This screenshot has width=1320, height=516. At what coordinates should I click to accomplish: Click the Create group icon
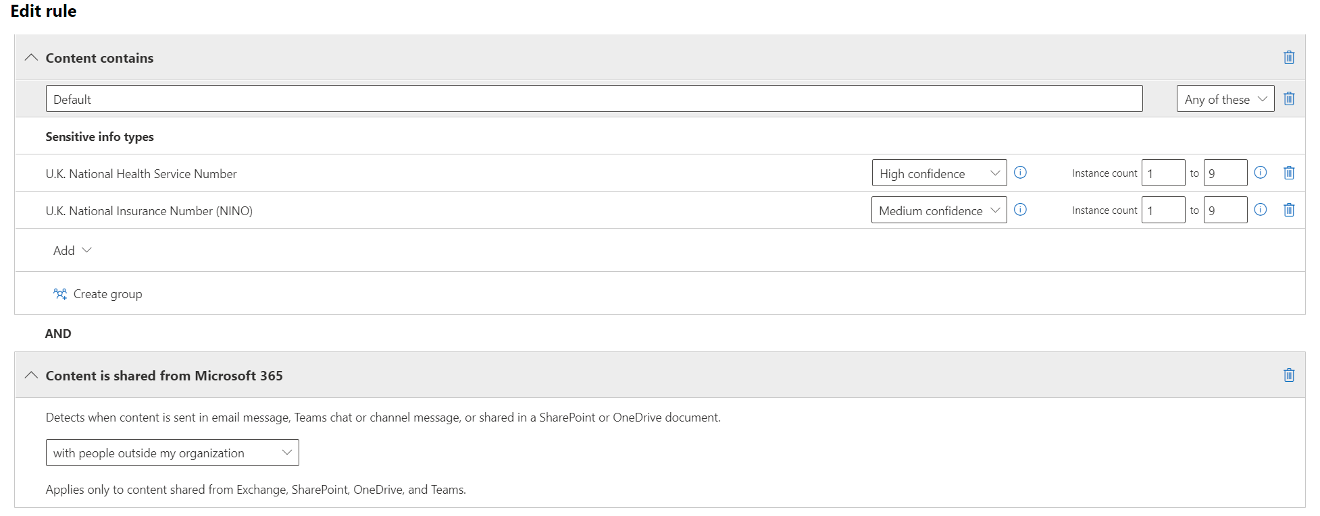[60, 294]
